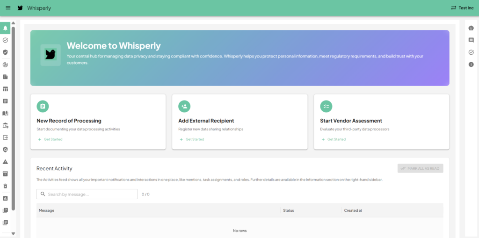Open the warning triangle sidebar icon
The image size is (479, 238).
click(x=5, y=162)
